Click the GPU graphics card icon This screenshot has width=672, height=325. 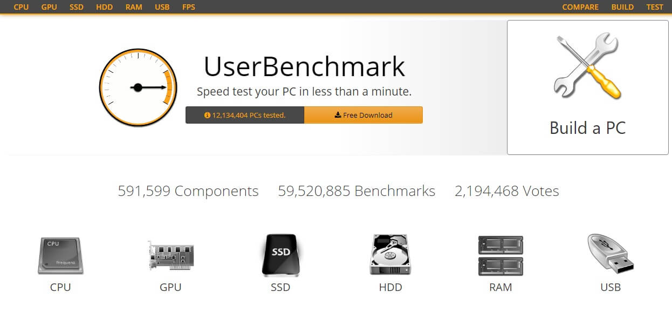click(x=170, y=256)
